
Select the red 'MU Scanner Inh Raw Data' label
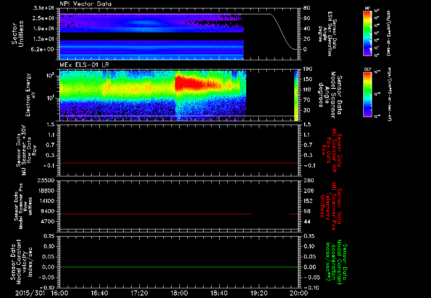(x=331, y=150)
